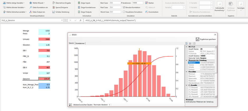The width and height of the screenshot is (248, 111).
Task: Click the Real Case input field
Action: (115, 7)
